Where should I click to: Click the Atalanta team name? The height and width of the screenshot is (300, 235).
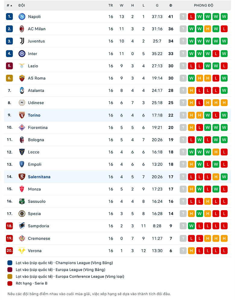tap(36, 90)
